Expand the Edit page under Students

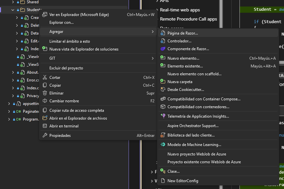click(17, 41)
